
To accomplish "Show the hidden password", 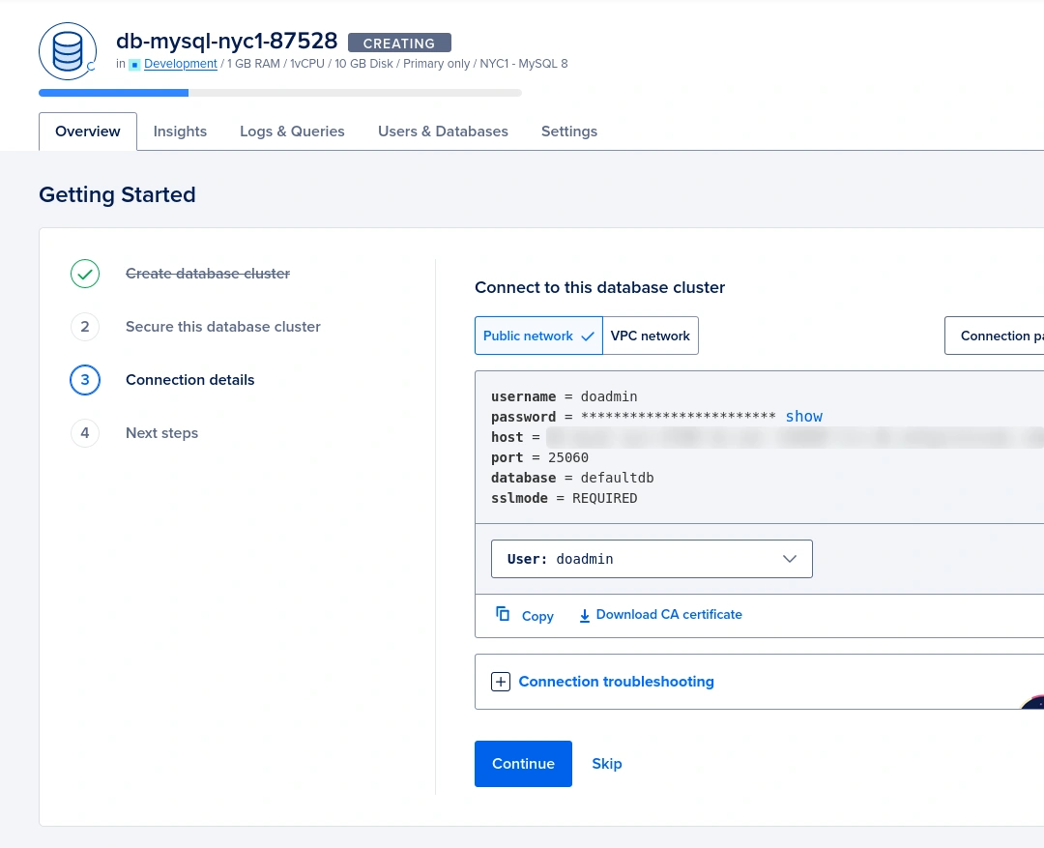I will point(803,417).
